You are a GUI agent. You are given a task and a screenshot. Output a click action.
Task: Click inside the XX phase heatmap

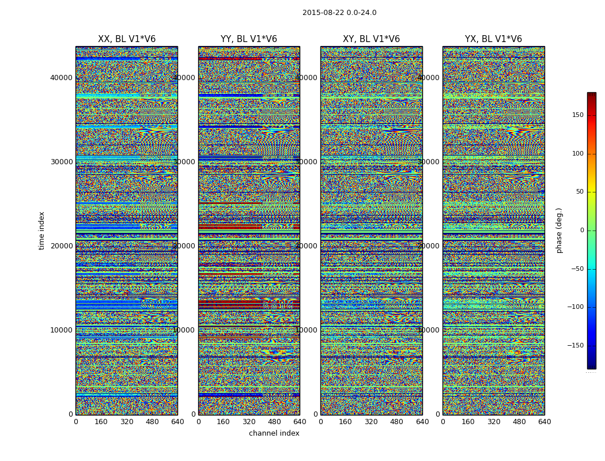point(127,231)
